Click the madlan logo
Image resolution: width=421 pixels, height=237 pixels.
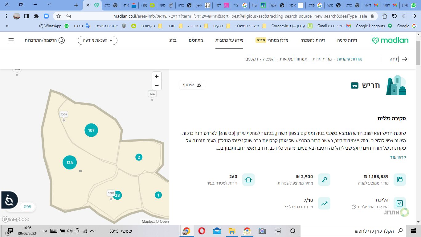[x=390, y=40]
